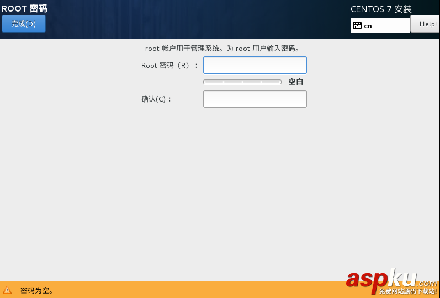Click the Root 密码 (R) field label
440x298 pixels.
[x=169, y=66]
